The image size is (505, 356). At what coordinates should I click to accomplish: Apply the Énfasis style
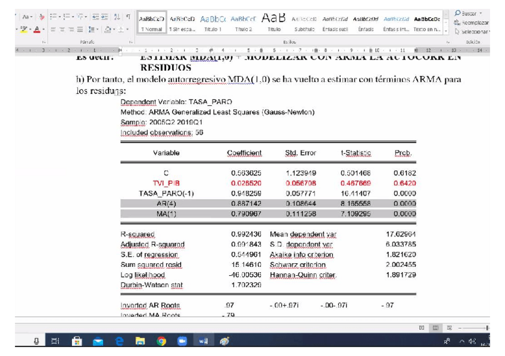(366, 23)
